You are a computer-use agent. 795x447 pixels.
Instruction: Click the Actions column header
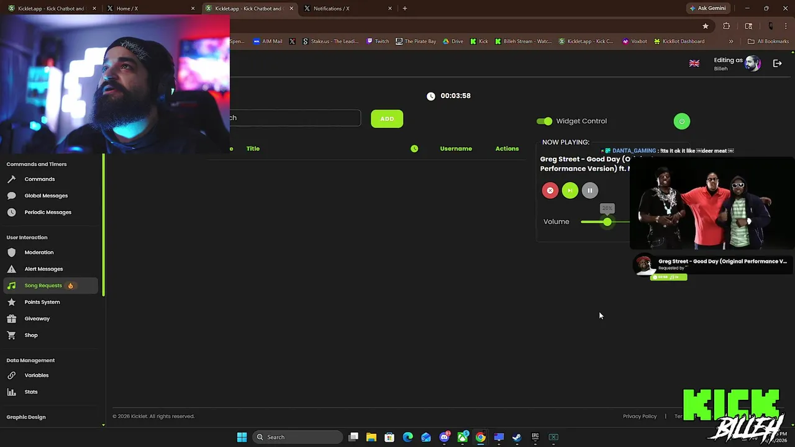pyautogui.click(x=507, y=148)
